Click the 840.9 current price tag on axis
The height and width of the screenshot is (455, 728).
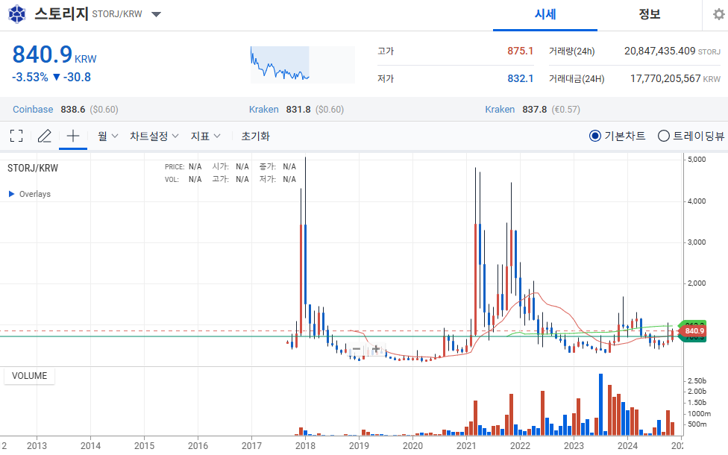click(x=694, y=331)
